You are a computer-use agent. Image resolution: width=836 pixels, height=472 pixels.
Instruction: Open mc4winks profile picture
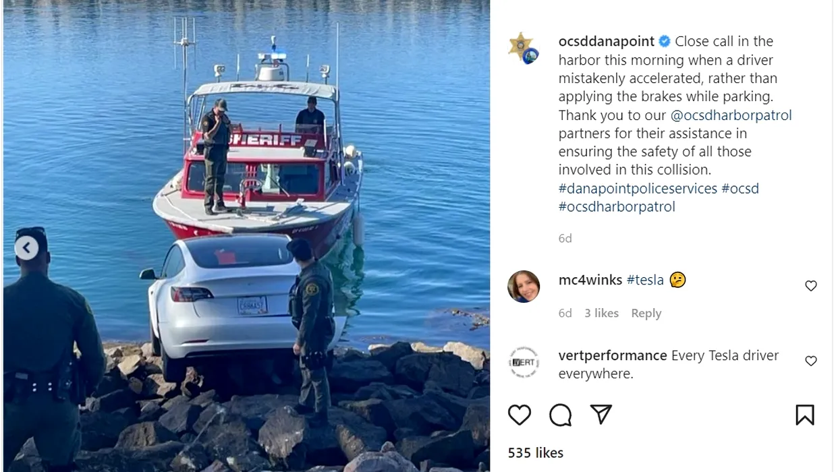tap(523, 287)
